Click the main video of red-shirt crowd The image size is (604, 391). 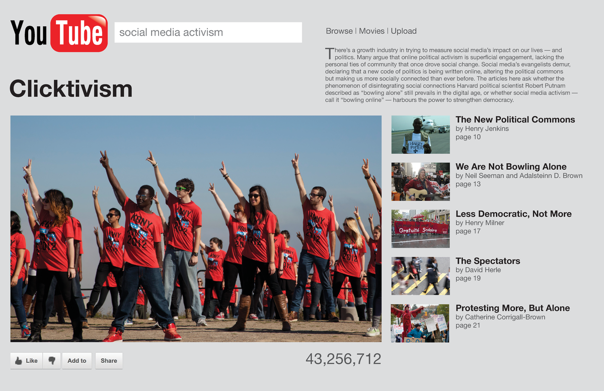[196, 229]
